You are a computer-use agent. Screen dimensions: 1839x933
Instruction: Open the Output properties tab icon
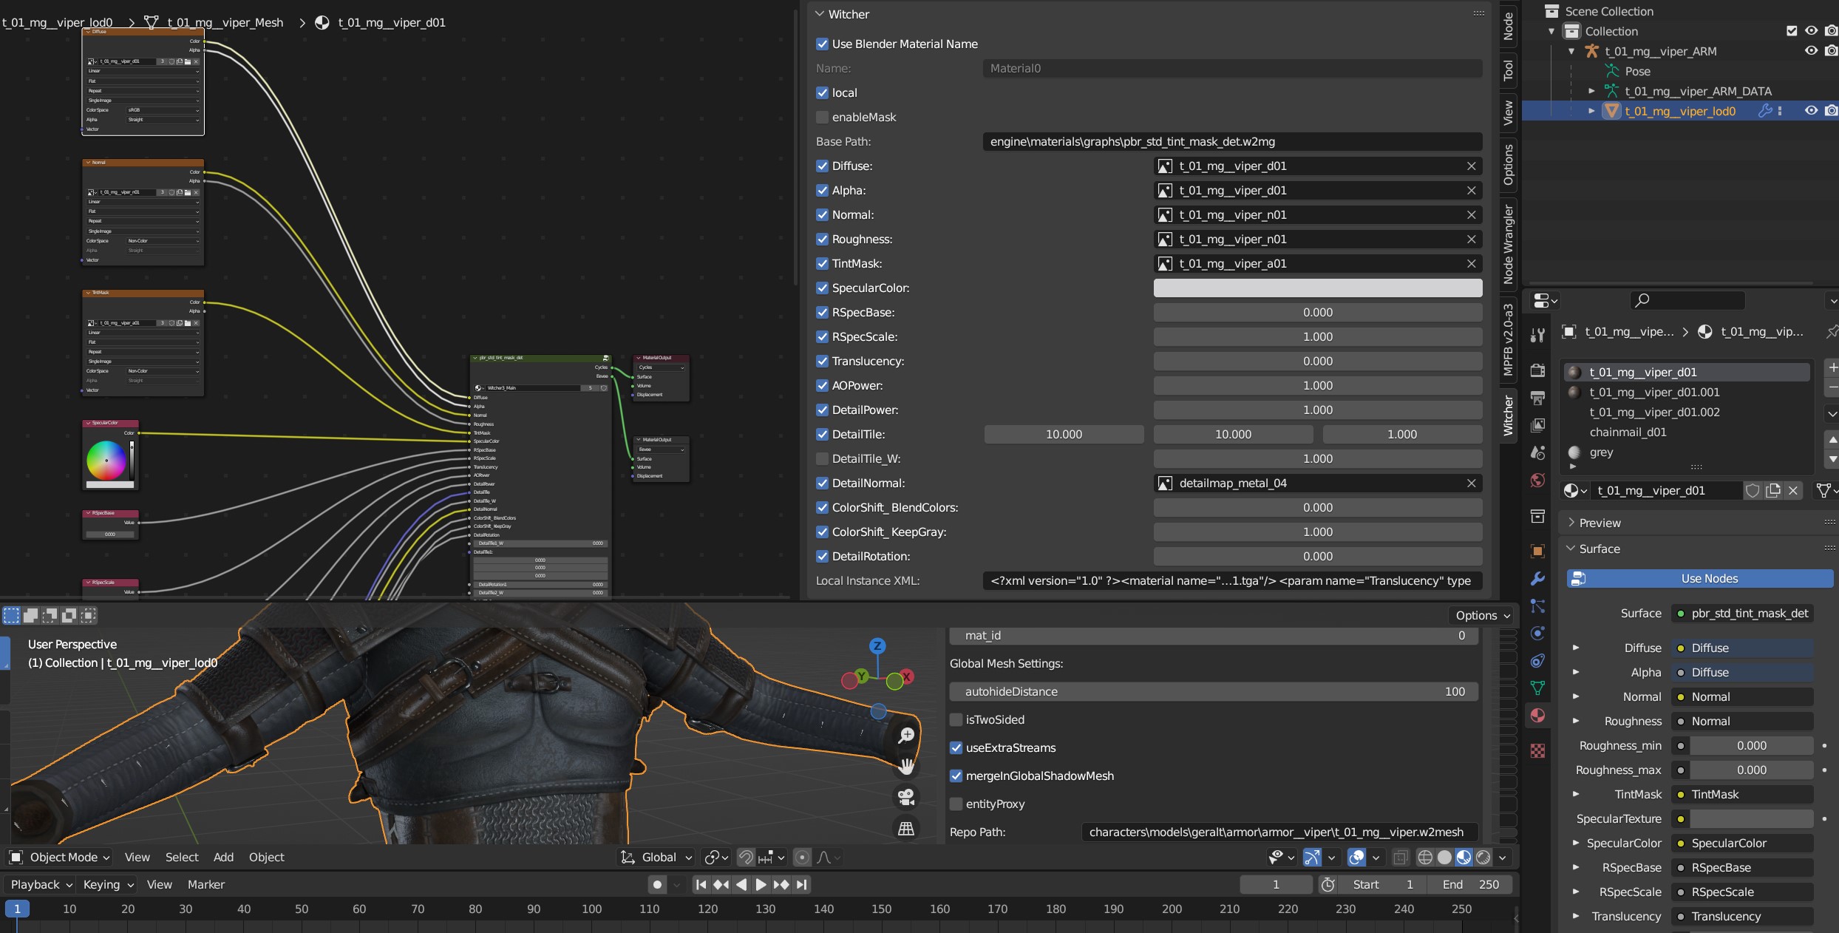[1537, 398]
